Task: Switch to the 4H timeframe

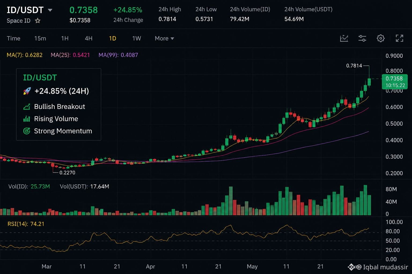Action: 89,38
